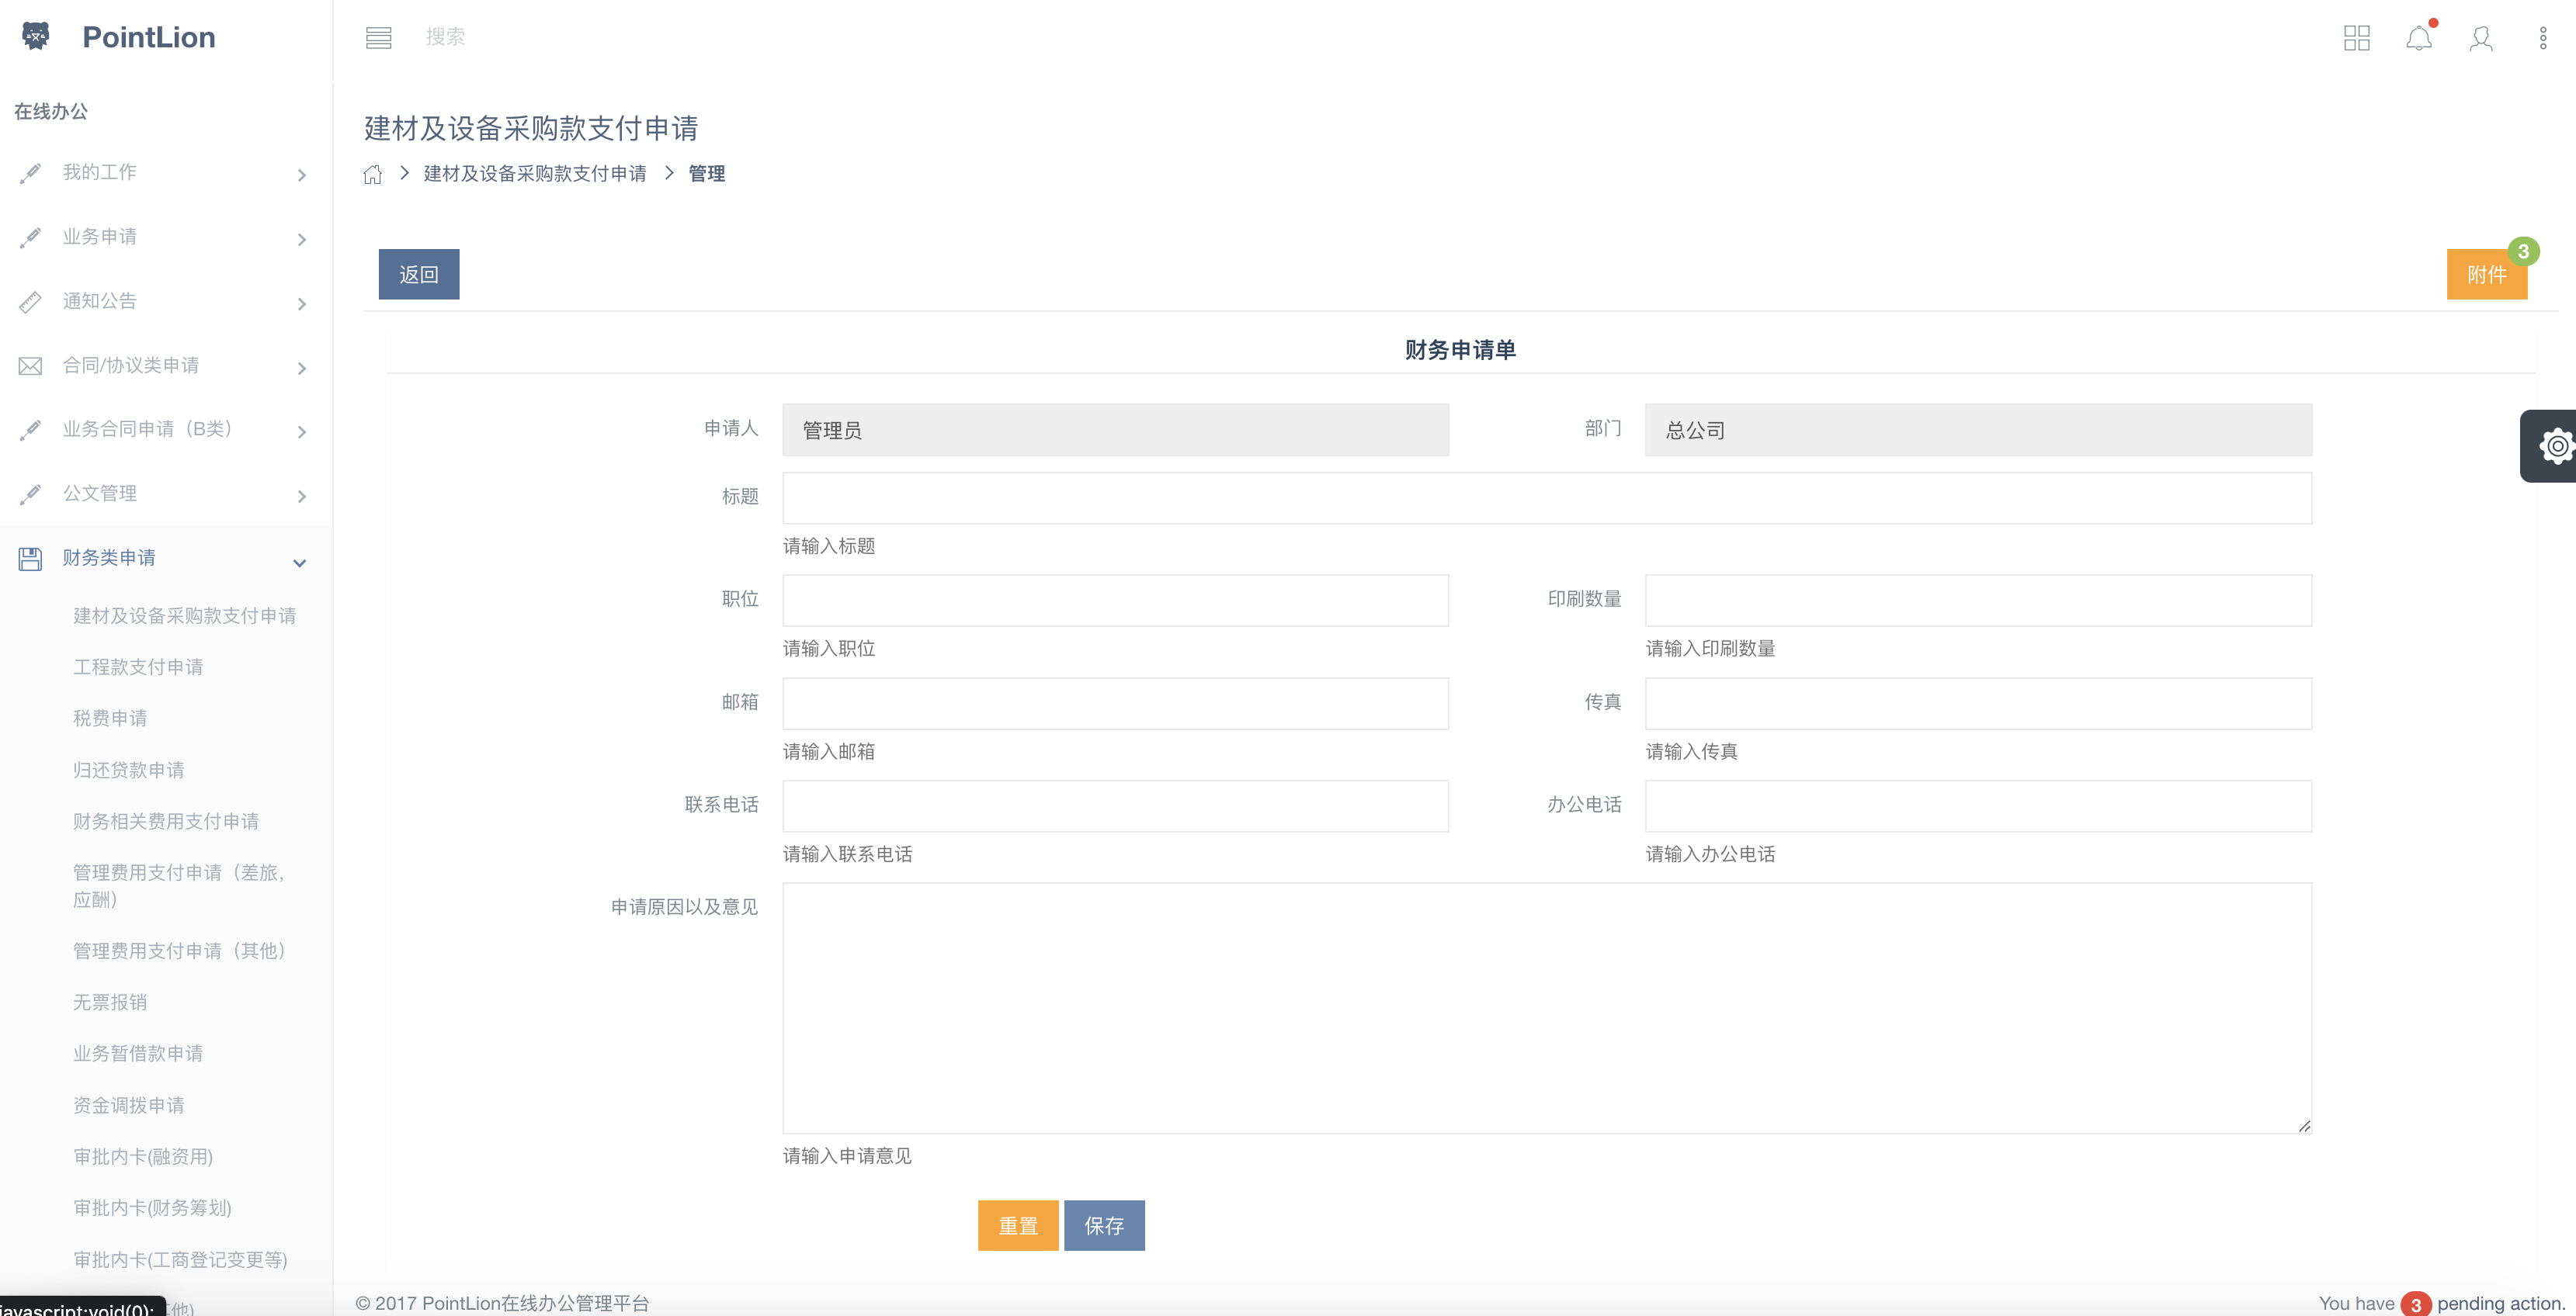Viewport: 2576px width, 1316px height.
Task: Grab the textarea resize handle corner
Action: coord(2304,1125)
